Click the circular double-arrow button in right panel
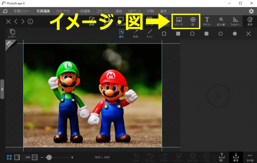Screen dimensions: 257x163 pyautogui.click(x=218, y=96)
